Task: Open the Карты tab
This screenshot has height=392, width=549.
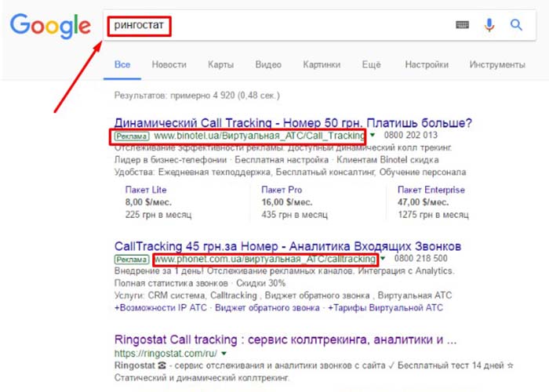Action: pos(220,65)
